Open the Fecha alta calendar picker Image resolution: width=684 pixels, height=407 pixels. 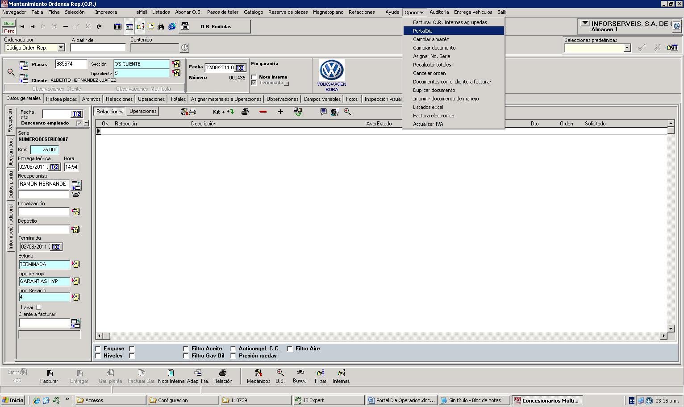77,114
